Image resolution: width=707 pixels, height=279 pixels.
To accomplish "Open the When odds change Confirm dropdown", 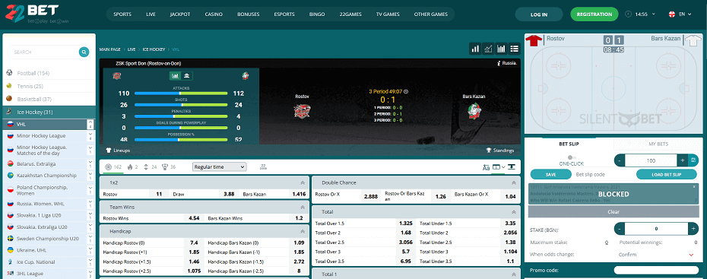I will point(656,255).
